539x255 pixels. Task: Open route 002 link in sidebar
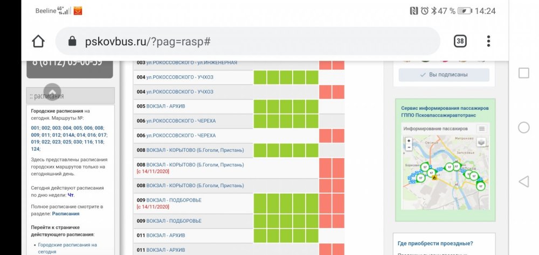tap(46, 128)
